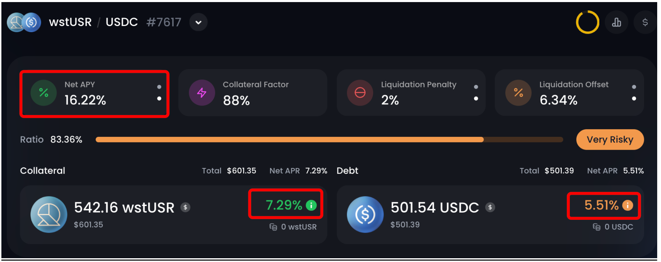Viewport: 661px width, 262px height.
Task: Toggle dollar display next to 501.54 USDC
Action: 490,207
